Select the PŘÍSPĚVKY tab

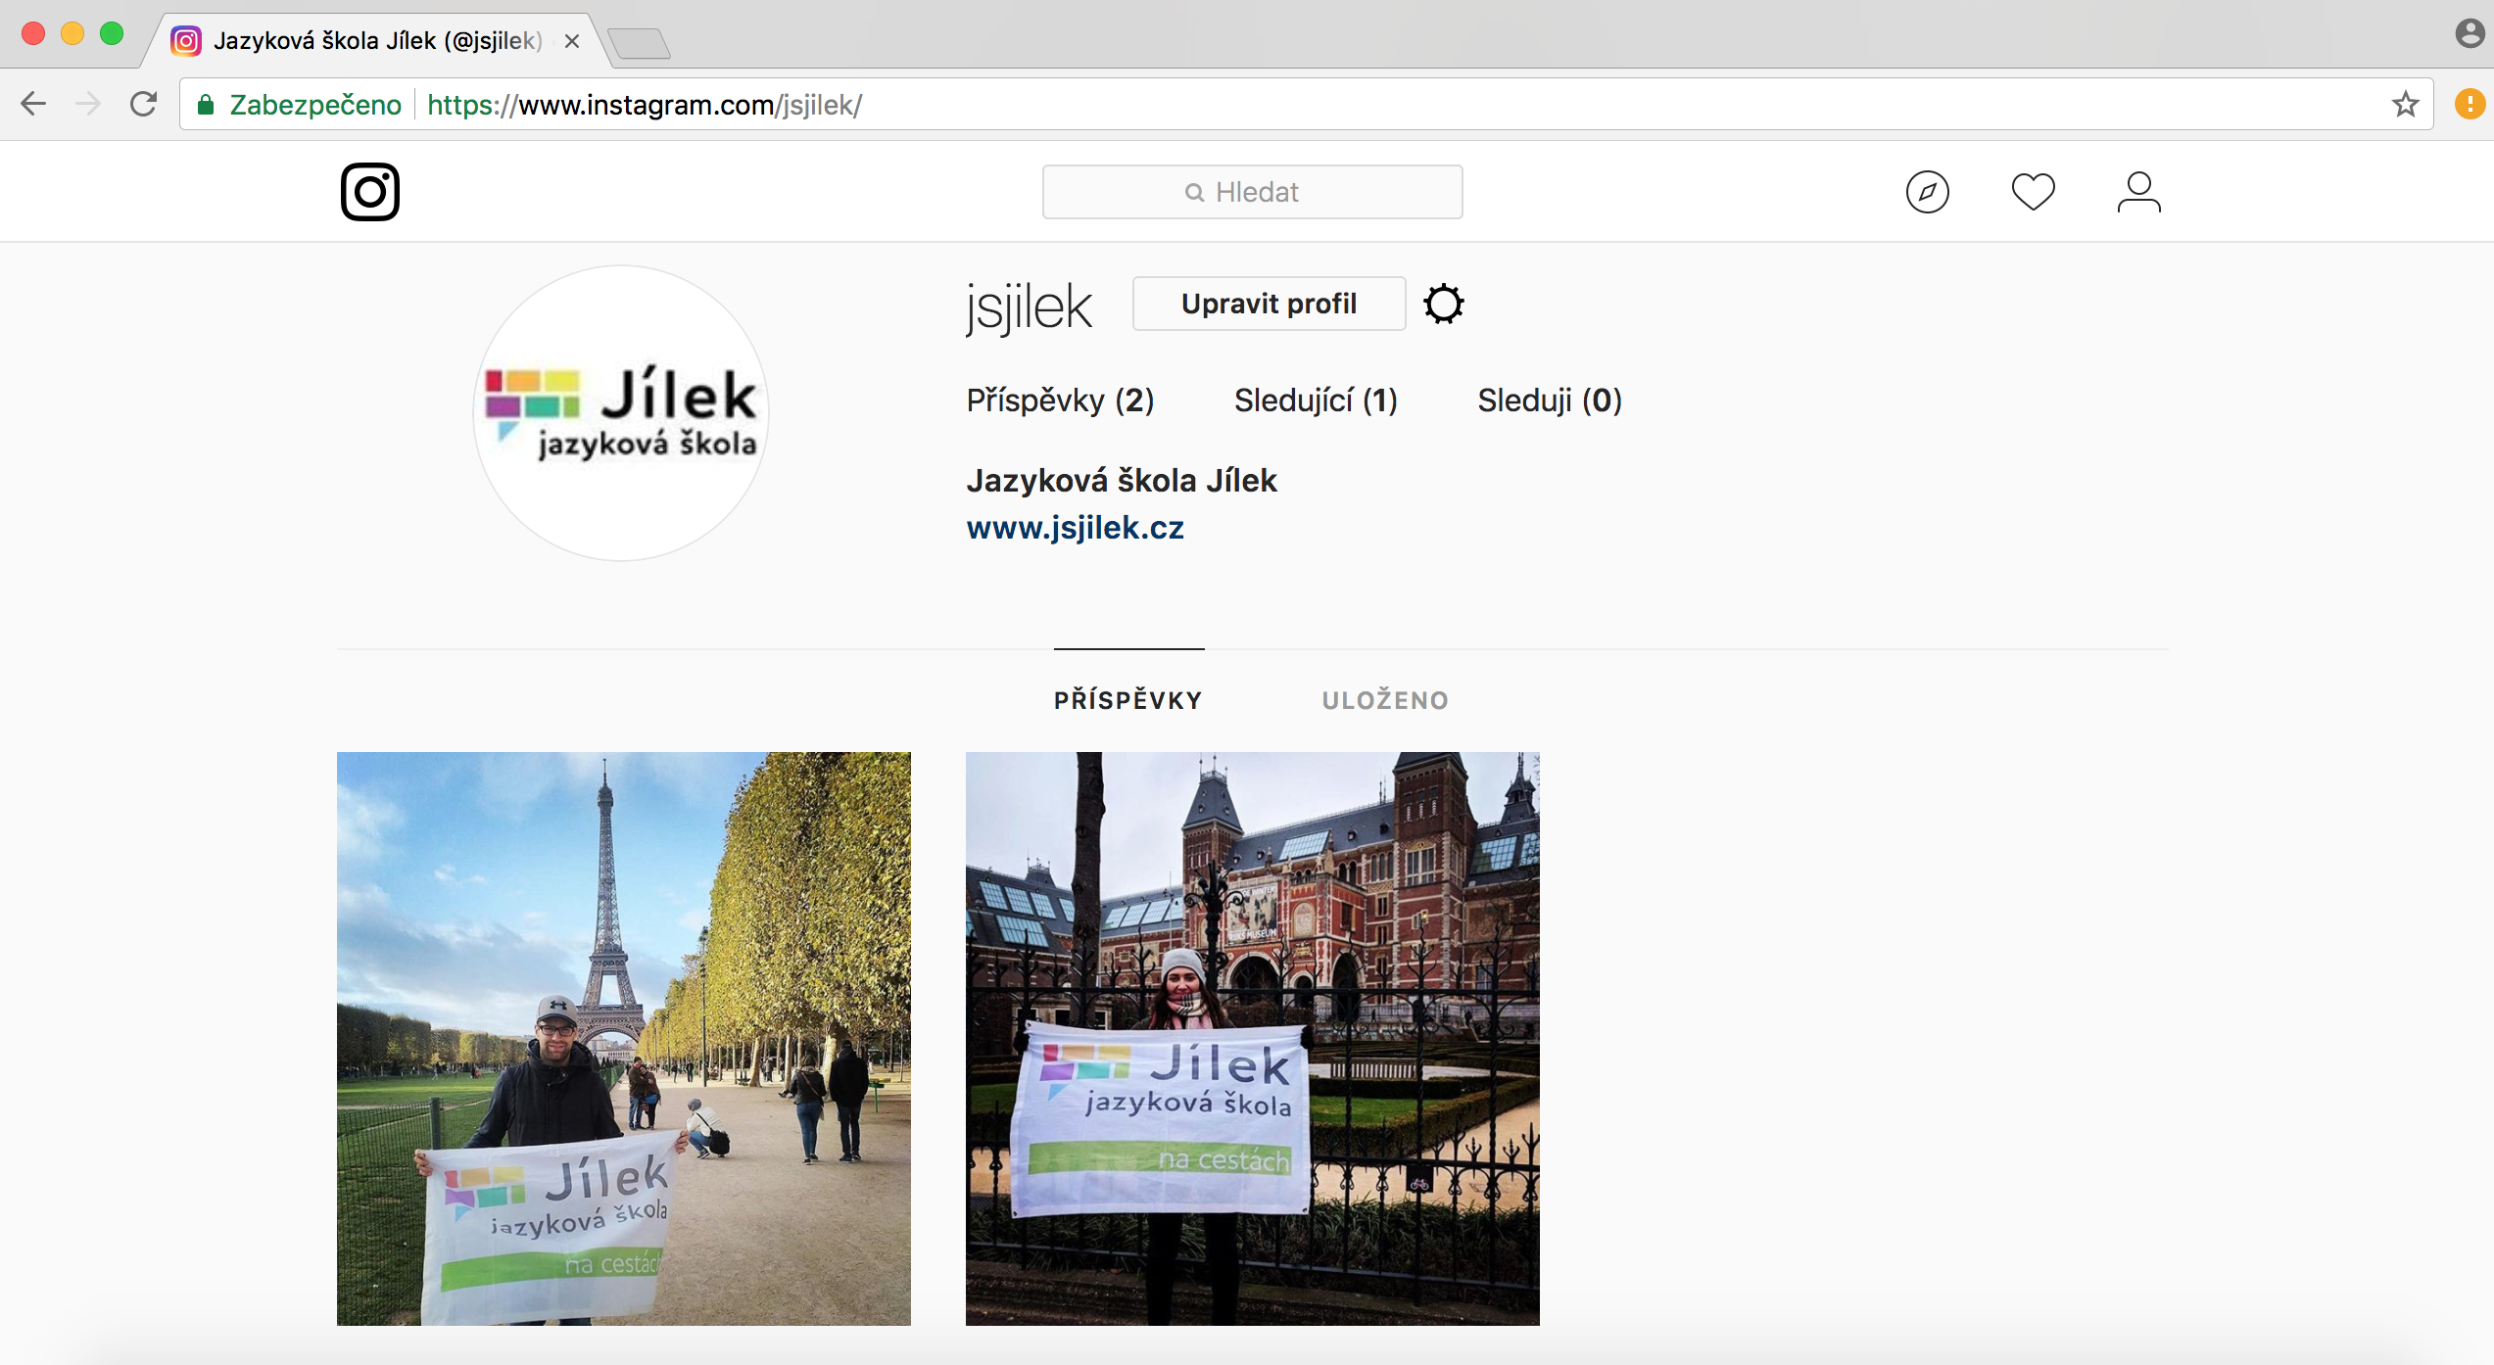pyautogui.click(x=1127, y=700)
